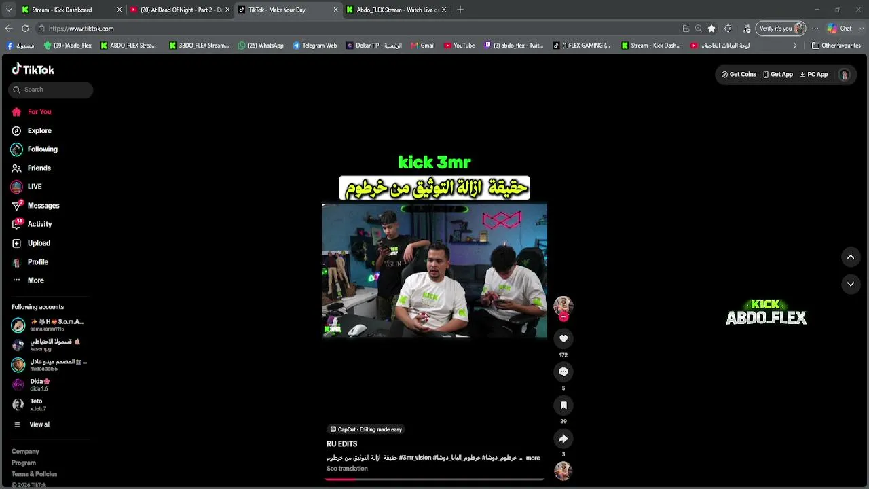
Task: Open the account avatar menu
Action: 844,75
